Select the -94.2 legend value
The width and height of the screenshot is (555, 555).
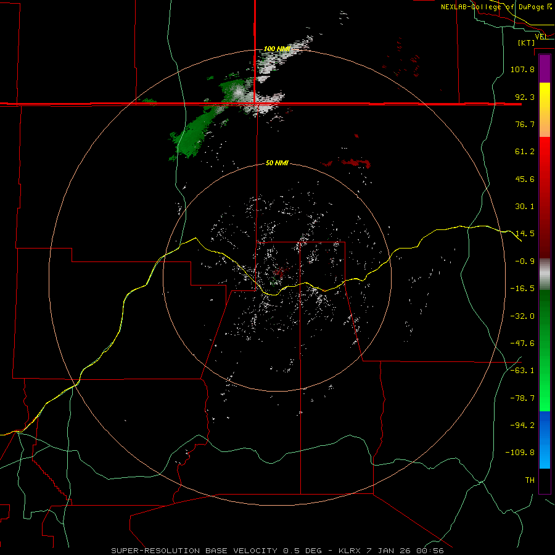point(522,425)
